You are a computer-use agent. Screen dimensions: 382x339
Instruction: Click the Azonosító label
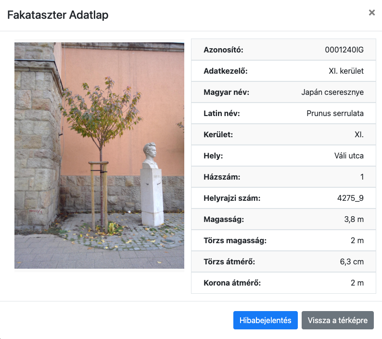223,50
